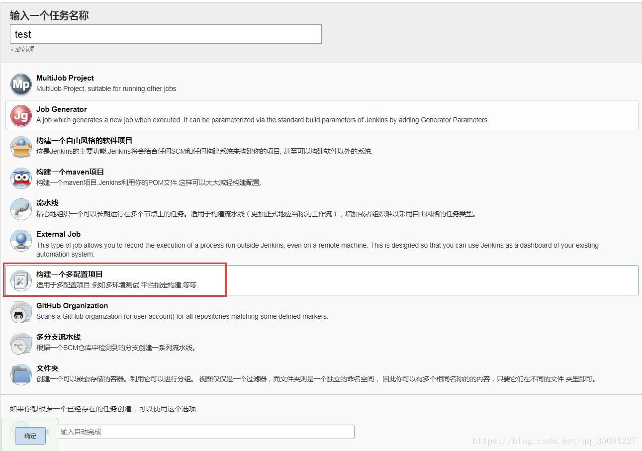Click description '构建一个maven项目.Jenkins利用你的POM文件'
642x451 pixels.
[149, 182]
